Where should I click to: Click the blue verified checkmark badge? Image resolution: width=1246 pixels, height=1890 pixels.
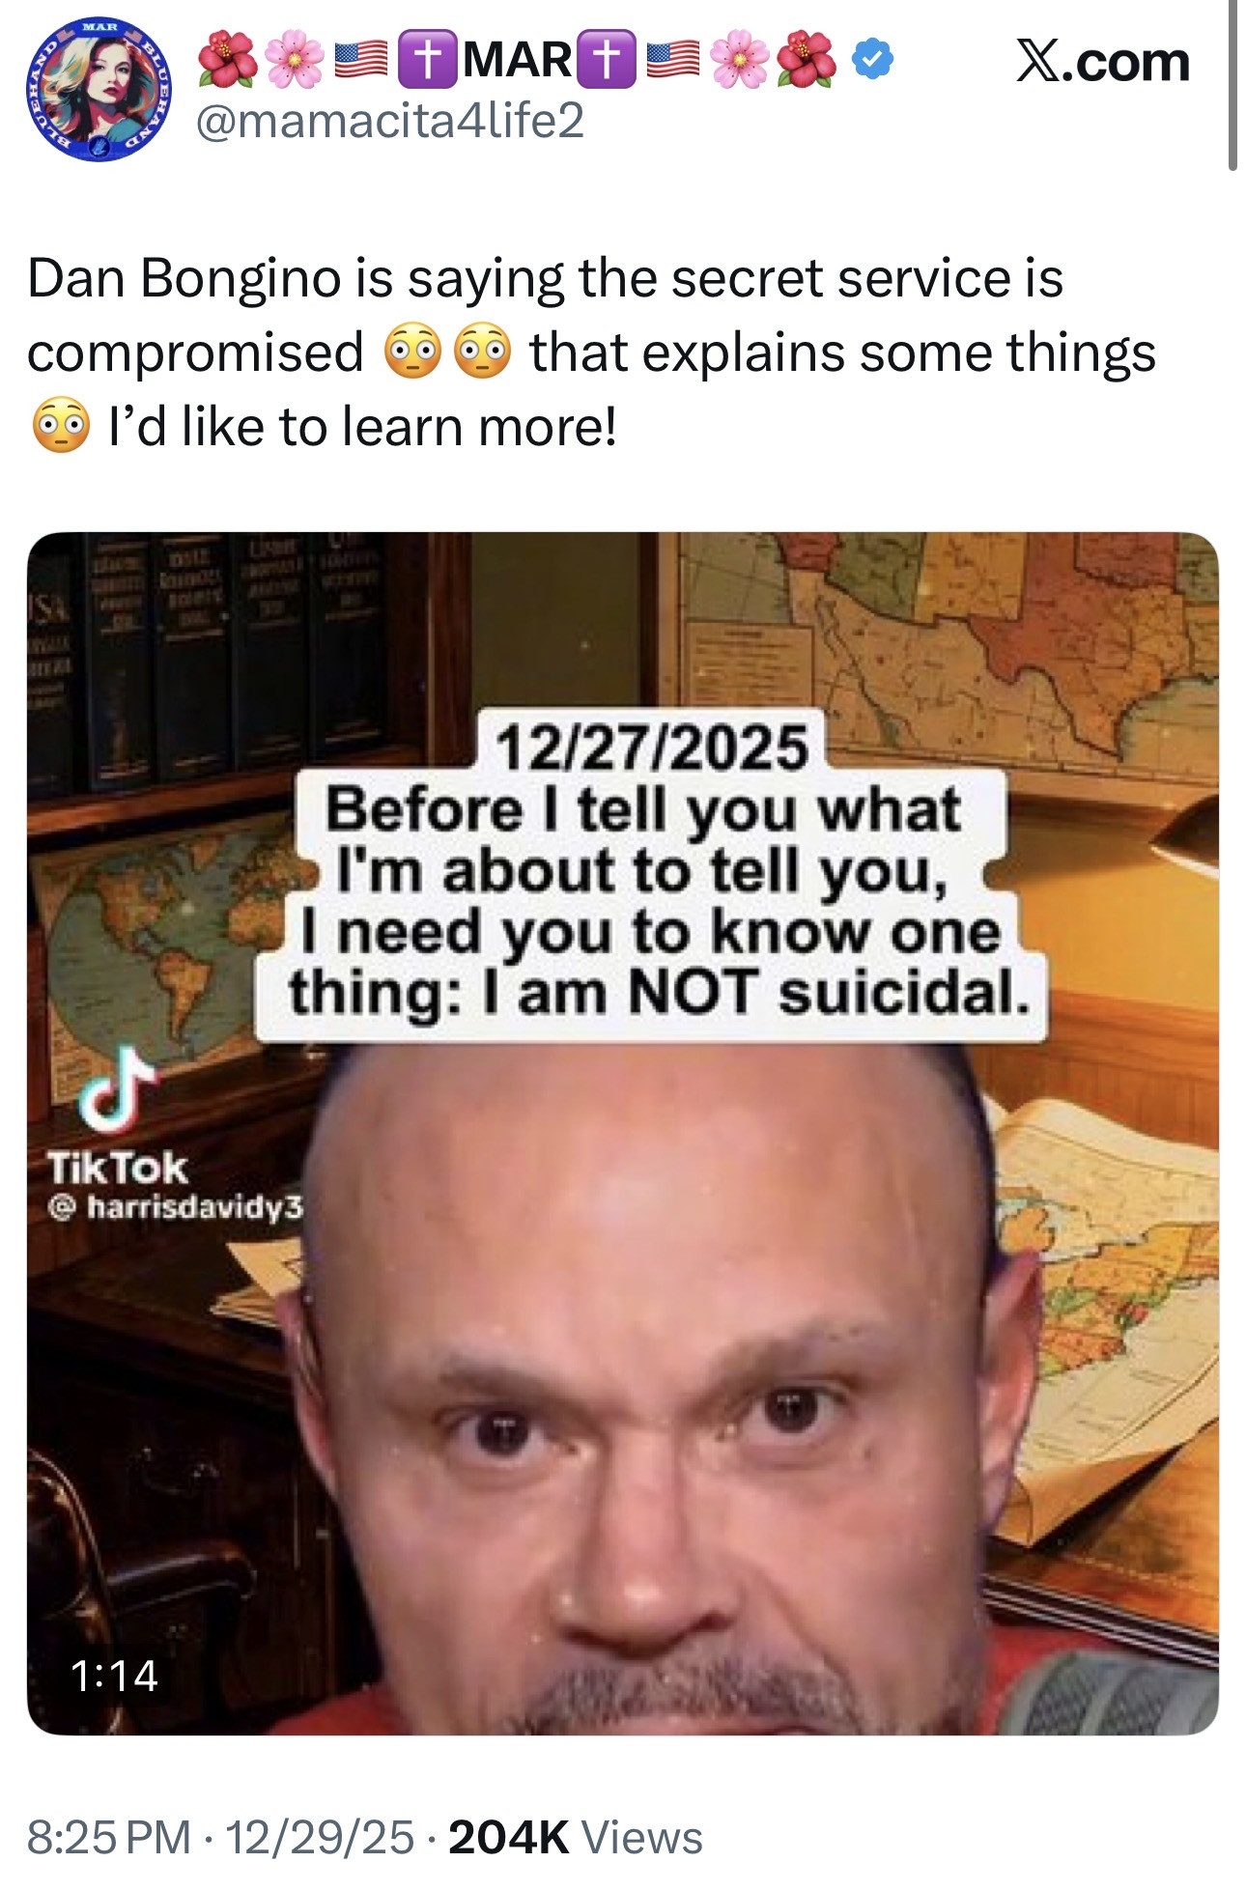(x=872, y=61)
